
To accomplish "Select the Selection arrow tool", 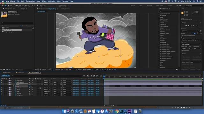I will tap(6, 6).
